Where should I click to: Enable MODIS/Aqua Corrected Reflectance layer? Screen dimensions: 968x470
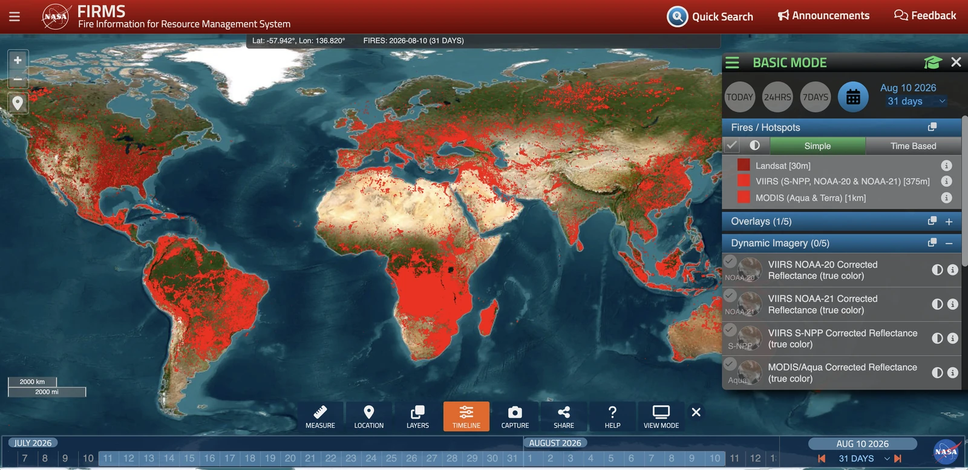tap(730, 364)
